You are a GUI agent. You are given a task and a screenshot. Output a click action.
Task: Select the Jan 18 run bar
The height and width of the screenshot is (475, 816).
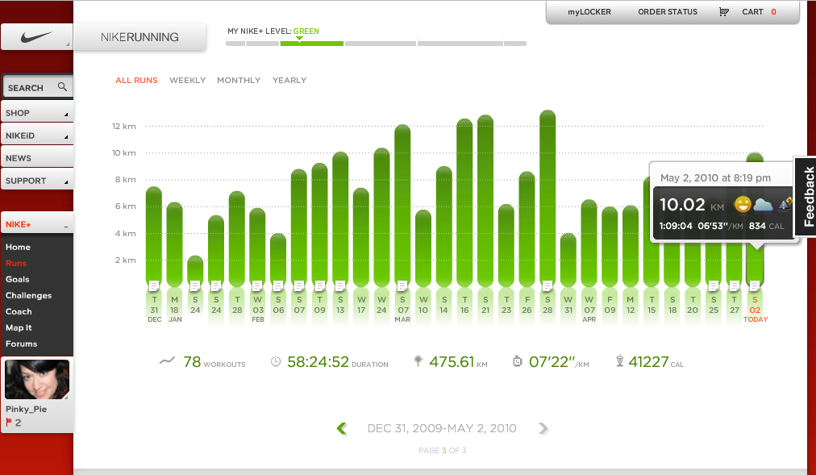tap(174, 244)
